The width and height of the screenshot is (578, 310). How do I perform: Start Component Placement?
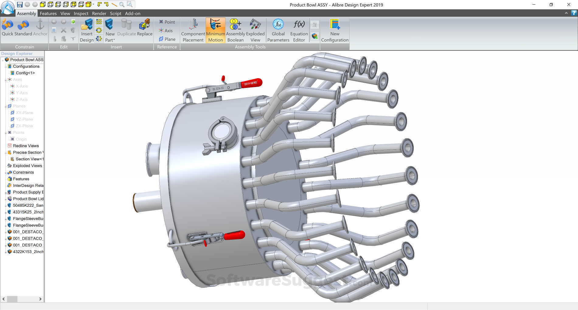(193, 30)
